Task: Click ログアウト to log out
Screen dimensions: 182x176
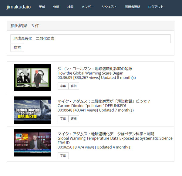Action: pos(156,7)
